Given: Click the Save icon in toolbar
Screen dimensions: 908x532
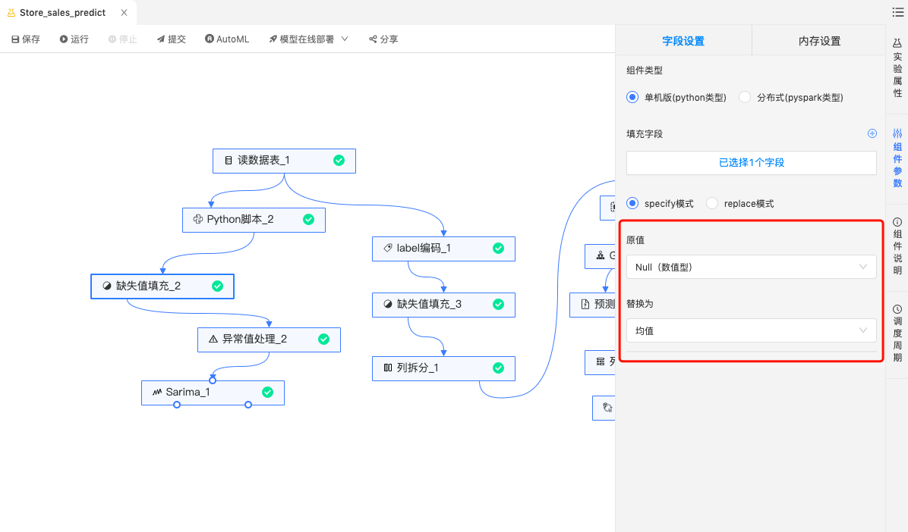Looking at the screenshot, I should click(x=15, y=39).
